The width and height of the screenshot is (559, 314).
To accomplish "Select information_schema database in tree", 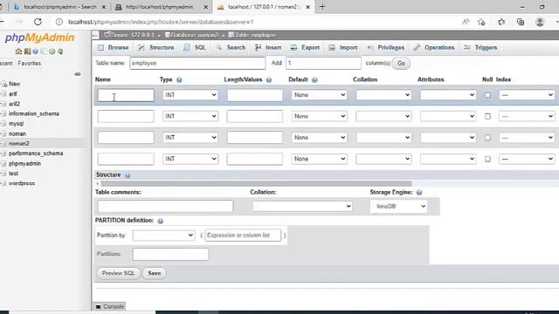I will tap(34, 114).
